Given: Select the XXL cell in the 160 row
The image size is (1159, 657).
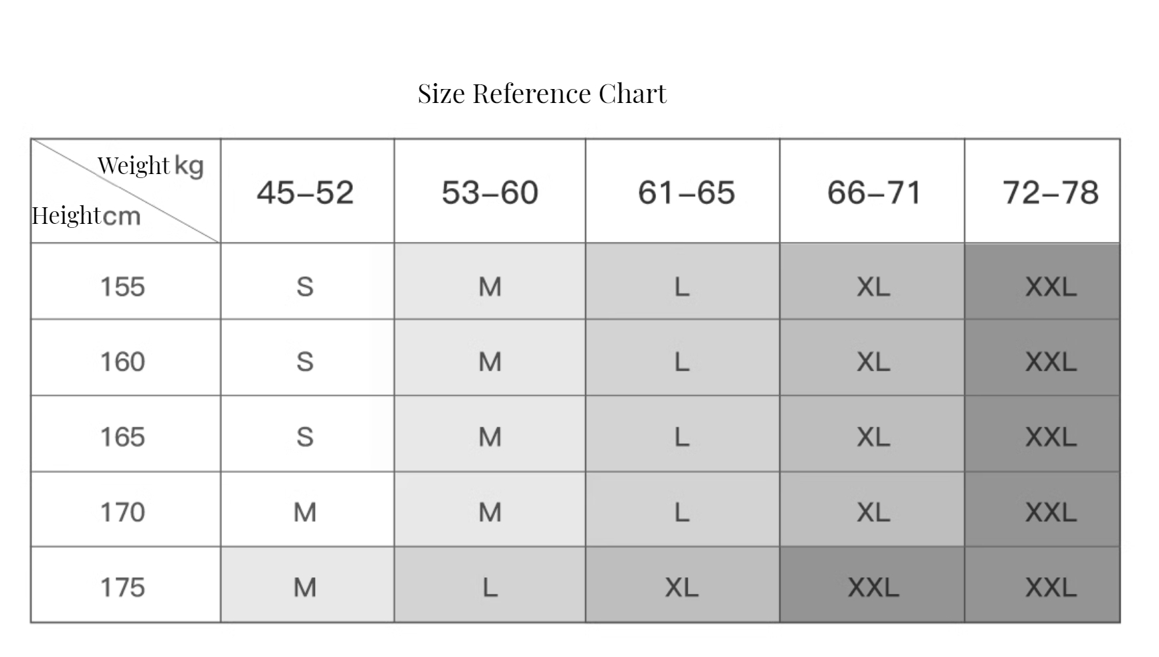Looking at the screenshot, I should (x=1042, y=357).
